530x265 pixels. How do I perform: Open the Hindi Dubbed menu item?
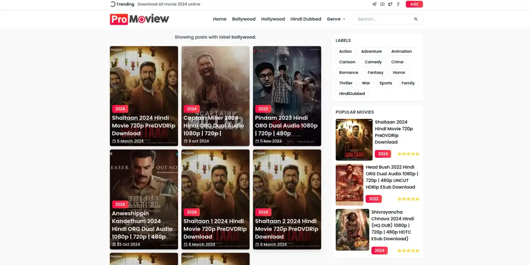click(306, 19)
